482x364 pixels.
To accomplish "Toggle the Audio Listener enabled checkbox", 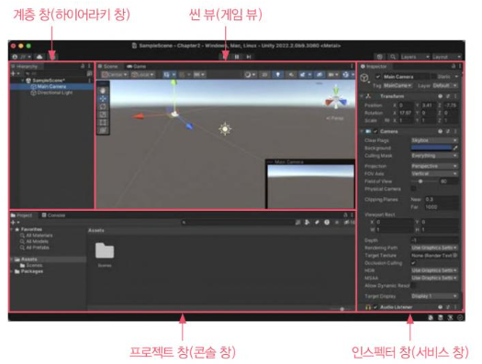I will pos(376,307).
